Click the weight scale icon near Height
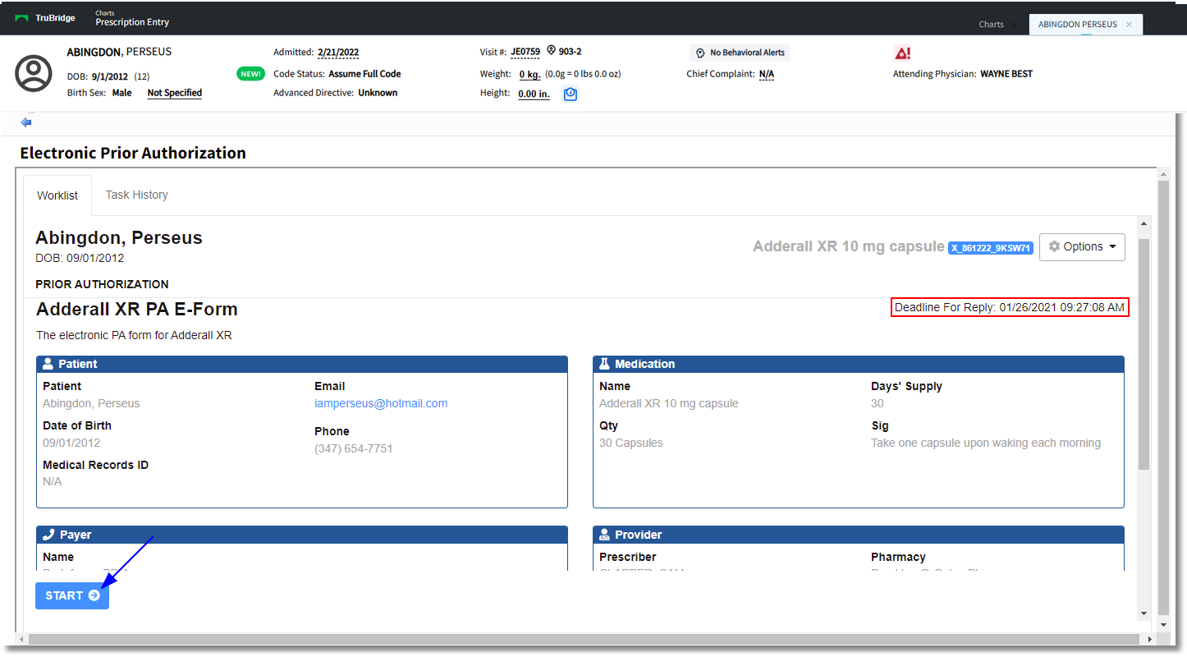Image resolution: width=1187 pixels, height=657 pixels. [571, 94]
